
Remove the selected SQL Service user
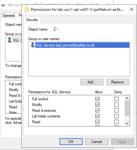click(118, 82)
